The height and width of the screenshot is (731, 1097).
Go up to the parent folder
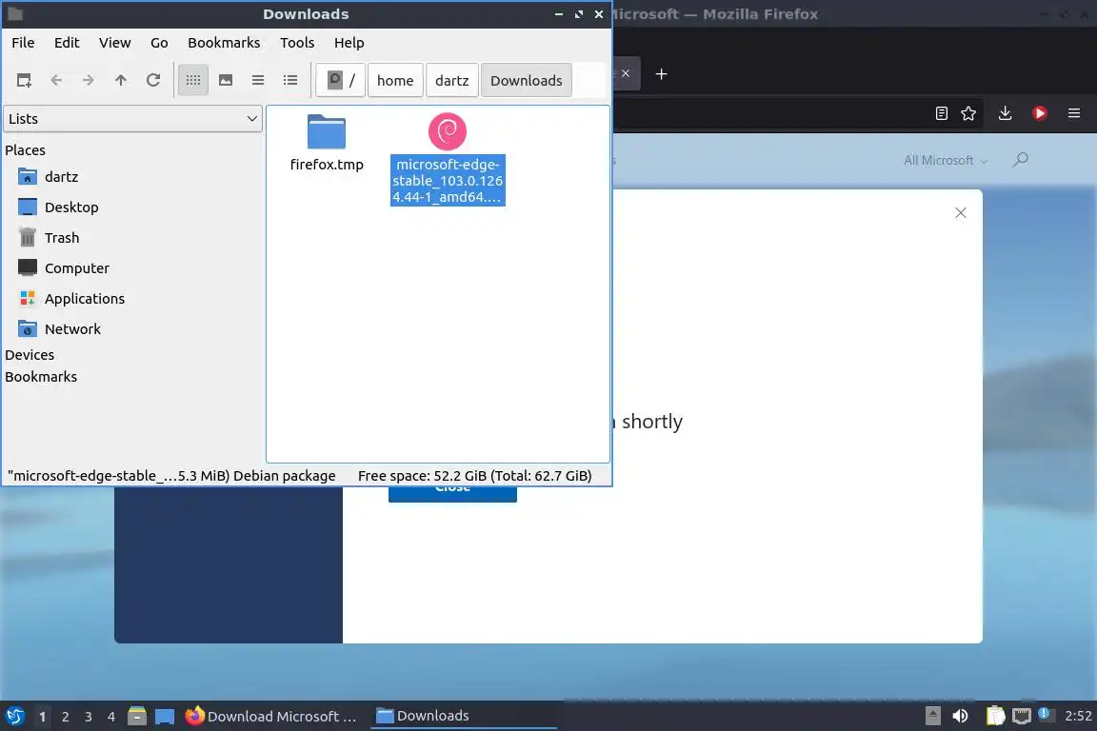[x=121, y=81]
